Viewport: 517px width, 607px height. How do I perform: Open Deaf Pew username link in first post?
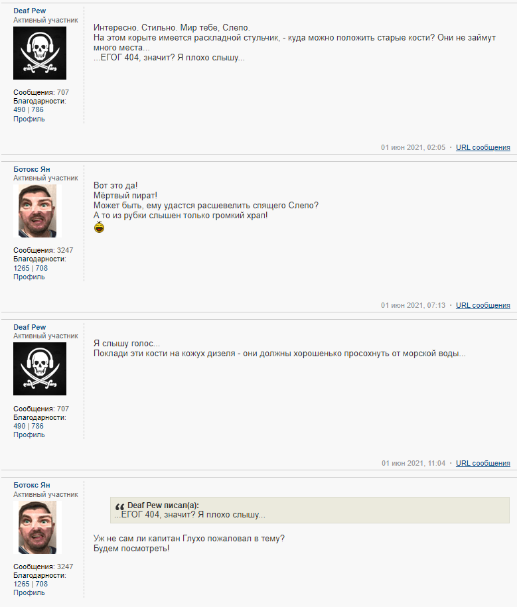pos(29,11)
